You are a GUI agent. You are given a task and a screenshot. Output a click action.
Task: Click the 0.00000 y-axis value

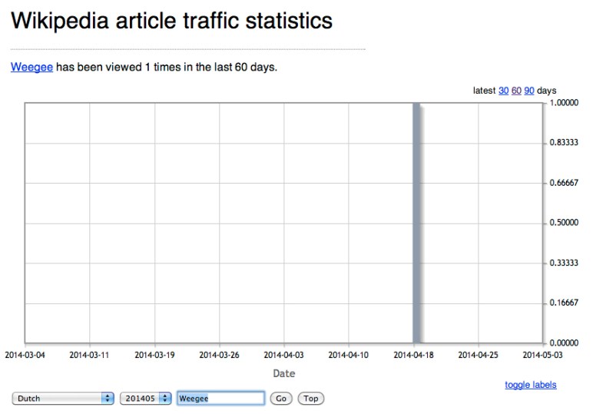(565, 343)
